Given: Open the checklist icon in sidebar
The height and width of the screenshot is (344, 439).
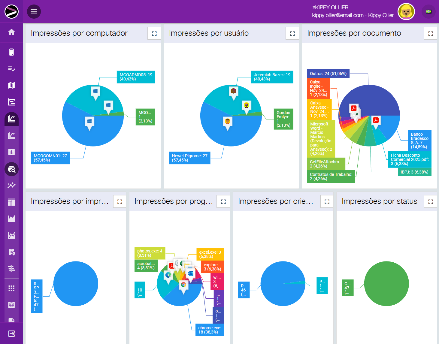Looking at the screenshot, I should [11, 69].
